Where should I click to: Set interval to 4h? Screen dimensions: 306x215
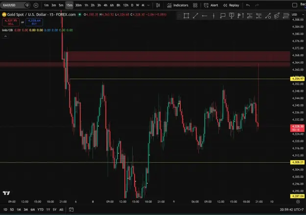[106, 5]
